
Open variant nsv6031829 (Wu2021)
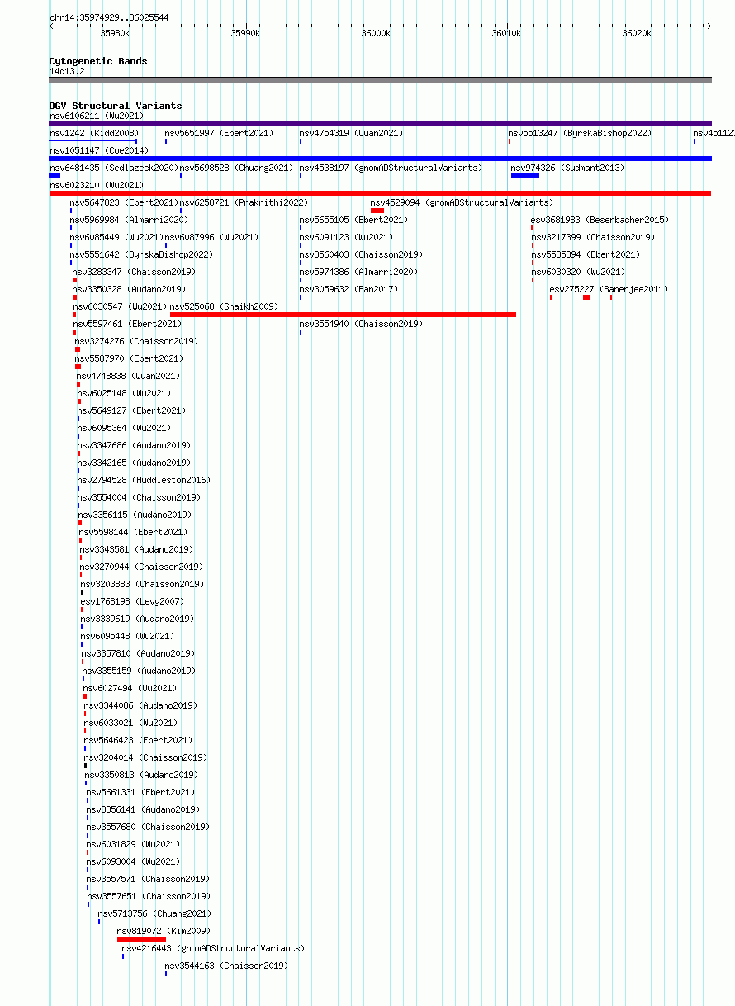[x=133, y=844]
